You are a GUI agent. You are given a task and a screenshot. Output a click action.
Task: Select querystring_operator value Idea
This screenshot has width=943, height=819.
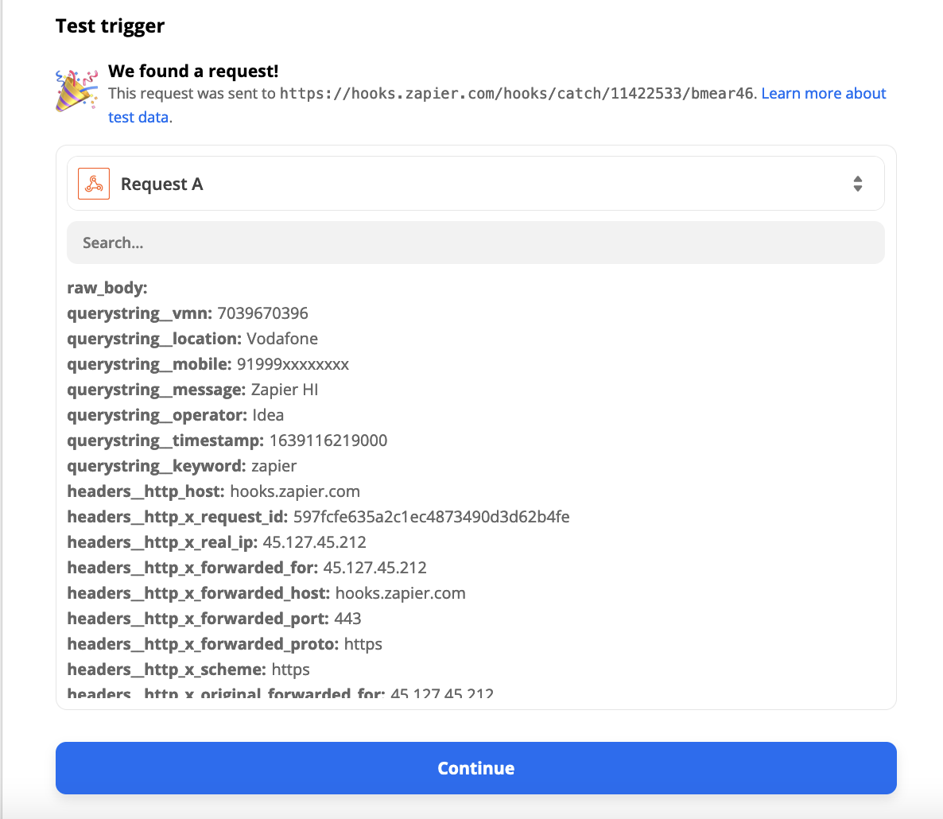coord(268,415)
